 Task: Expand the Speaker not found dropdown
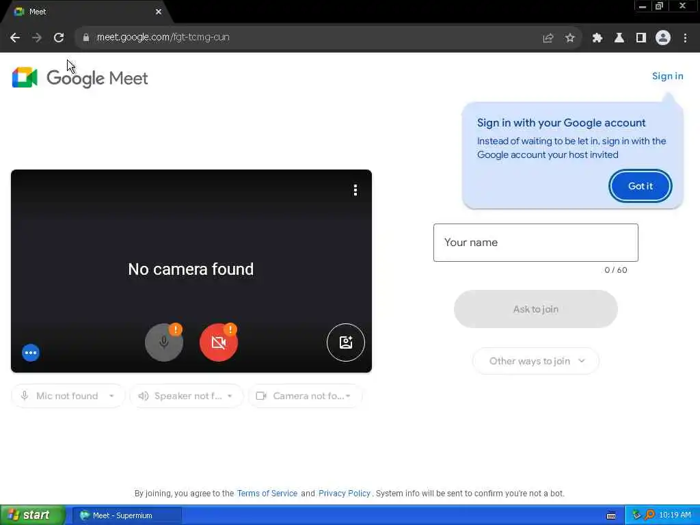tap(186, 396)
